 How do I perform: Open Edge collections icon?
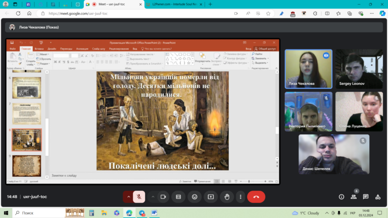(x=350, y=13)
